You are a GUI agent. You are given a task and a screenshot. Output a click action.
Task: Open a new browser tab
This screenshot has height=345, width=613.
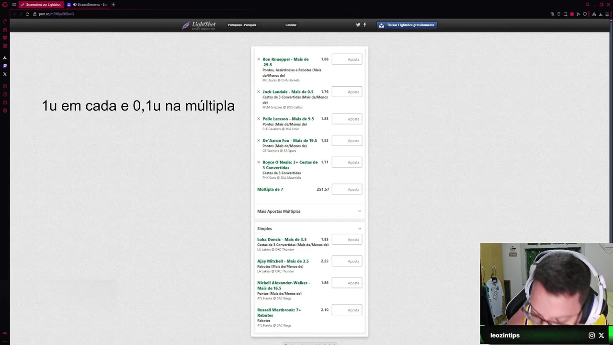click(114, 4)
